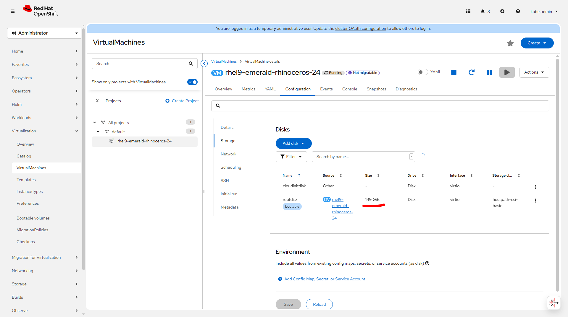Open the application launcher grid icon
Viewport: 568px width, 317px height.
click(x=468, y=12)
